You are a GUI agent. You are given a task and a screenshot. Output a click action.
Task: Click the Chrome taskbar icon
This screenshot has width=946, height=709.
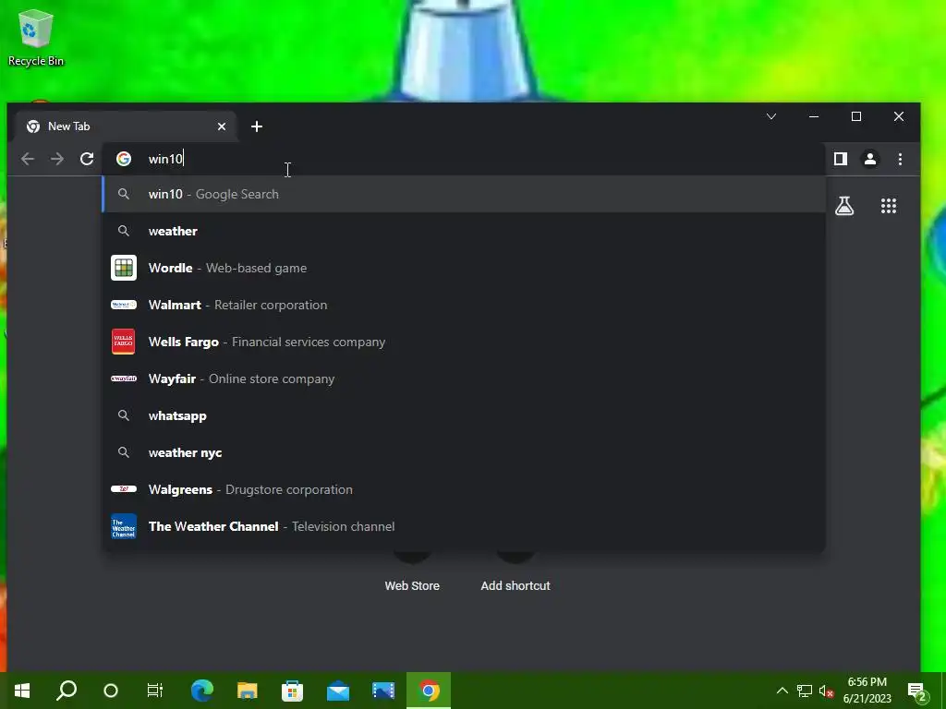coord(429,691)
